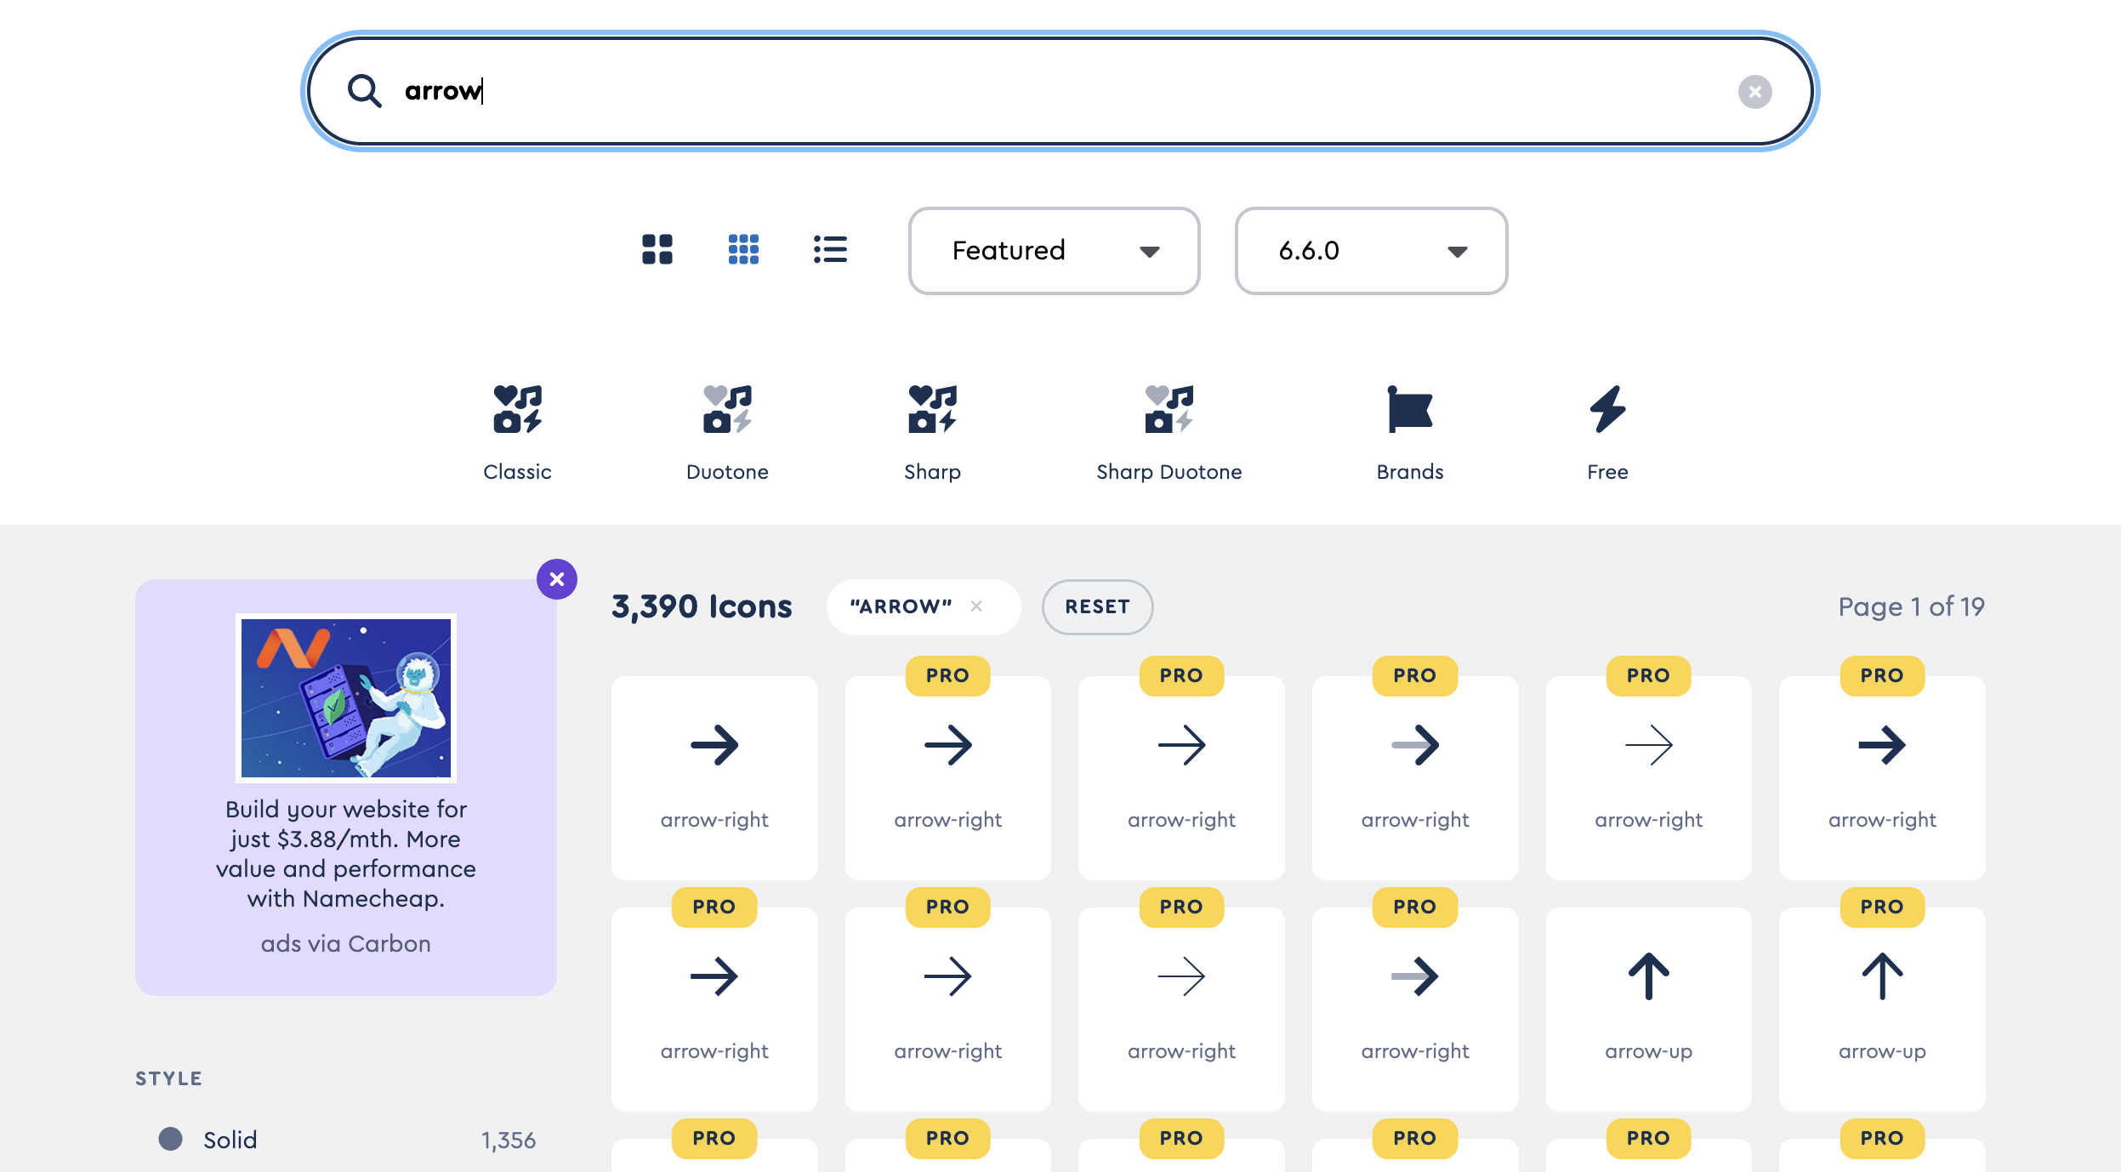
Task: Switch to compact grid view icon
Action: [x=743, y=249]
